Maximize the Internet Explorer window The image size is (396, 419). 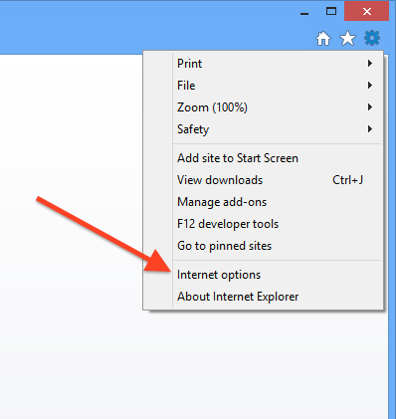click(331, 12)
